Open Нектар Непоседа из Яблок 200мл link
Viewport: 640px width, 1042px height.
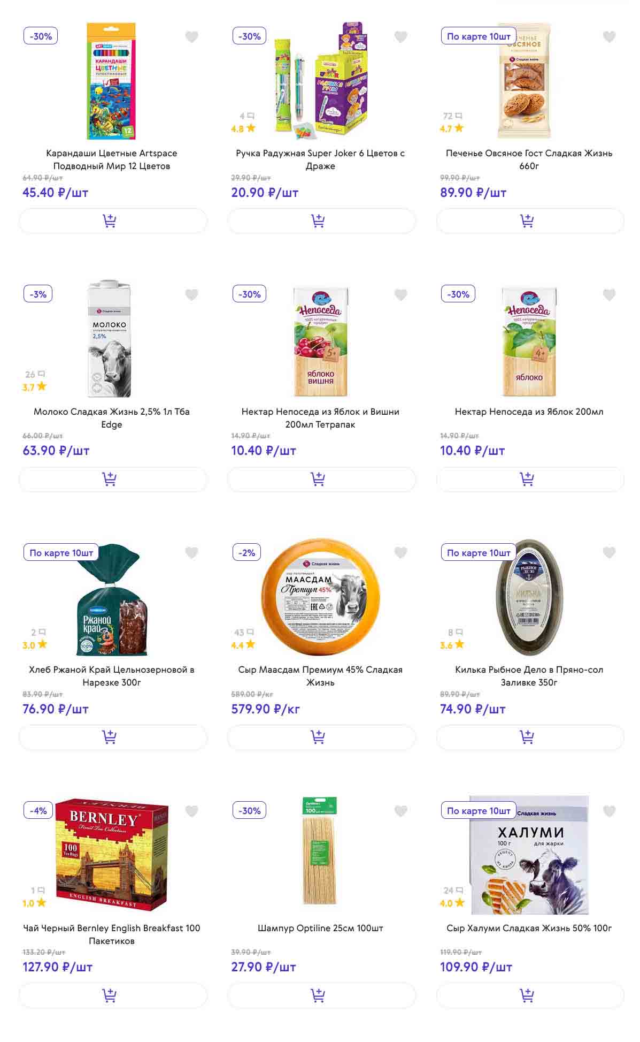coord(529,412)
